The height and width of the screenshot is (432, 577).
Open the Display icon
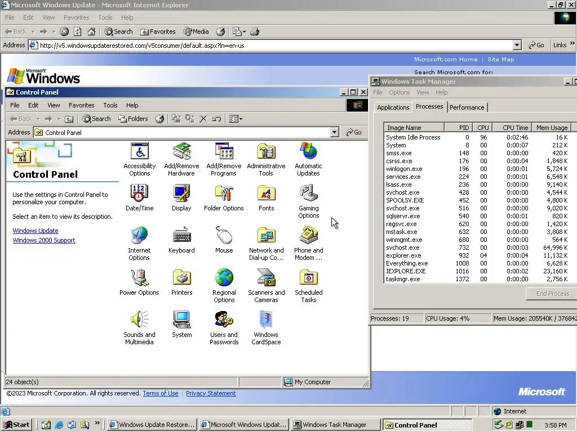[181, 198]
